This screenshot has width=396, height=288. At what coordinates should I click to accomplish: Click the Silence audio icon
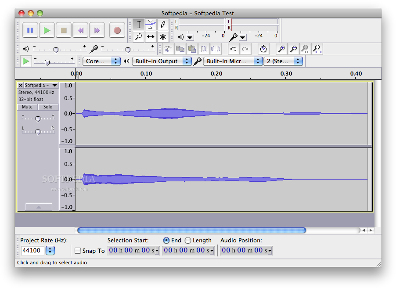point(216,49)
